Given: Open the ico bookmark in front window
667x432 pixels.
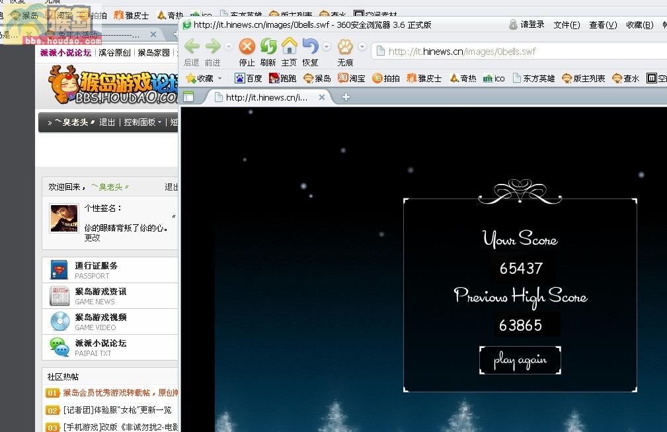Looking at the screenshot, I should (494, 78).
